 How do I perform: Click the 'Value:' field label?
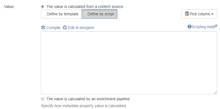[x=9, y=7]
